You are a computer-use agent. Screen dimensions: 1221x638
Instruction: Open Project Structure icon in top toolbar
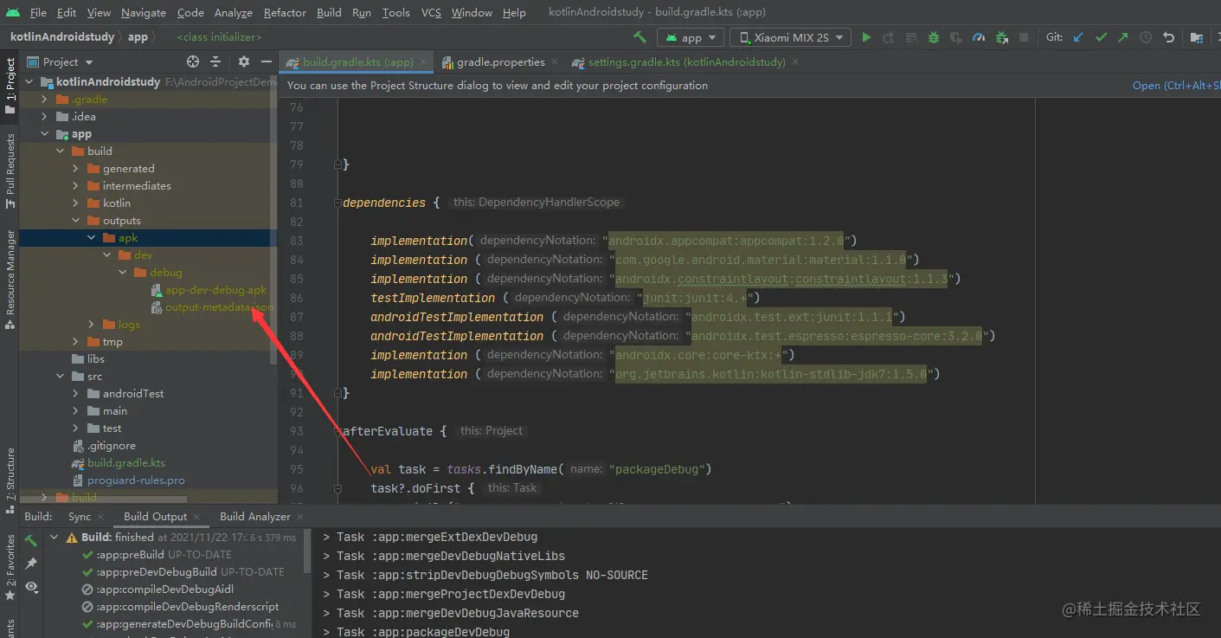click(x=1197, y=37)
